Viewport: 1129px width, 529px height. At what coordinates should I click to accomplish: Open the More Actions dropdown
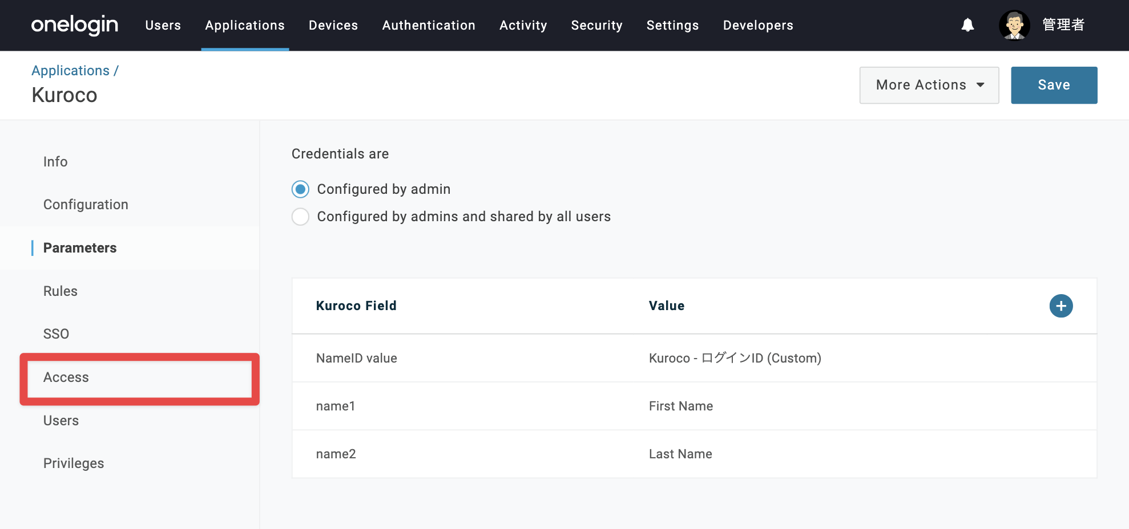coord(929,85)
